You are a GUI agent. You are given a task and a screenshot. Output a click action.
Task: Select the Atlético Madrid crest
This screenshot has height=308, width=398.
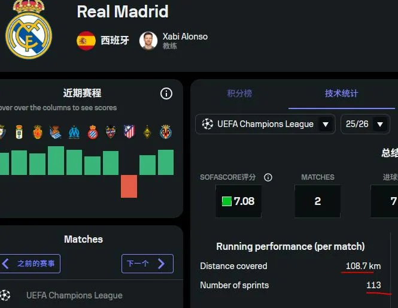[129, 132]
